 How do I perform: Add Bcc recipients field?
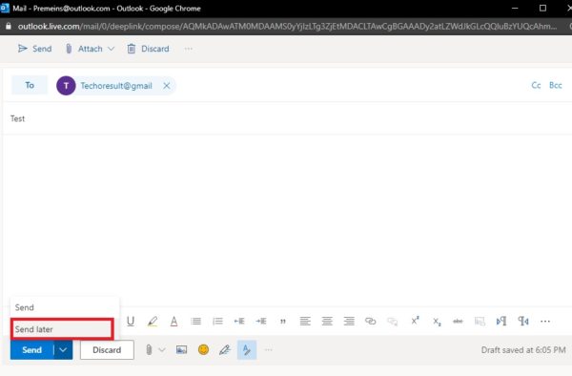(x=555, y=85)
